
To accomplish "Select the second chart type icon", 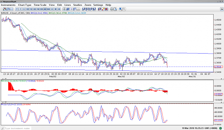I will click(x=8, y=9).
